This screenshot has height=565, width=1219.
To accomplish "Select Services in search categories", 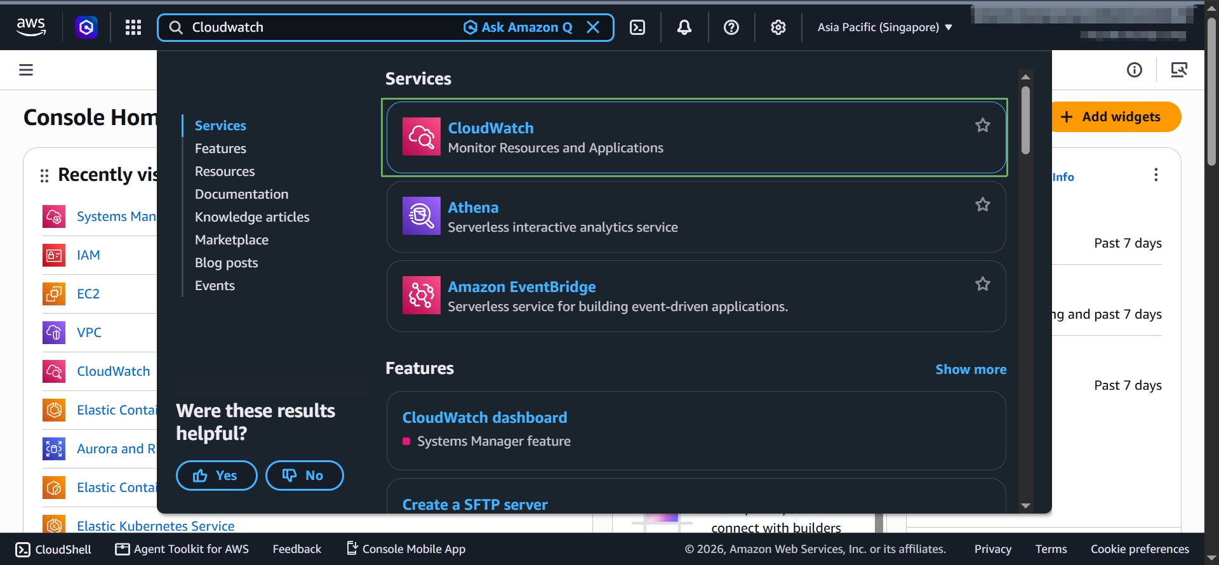I will click(x=220, y=126).
